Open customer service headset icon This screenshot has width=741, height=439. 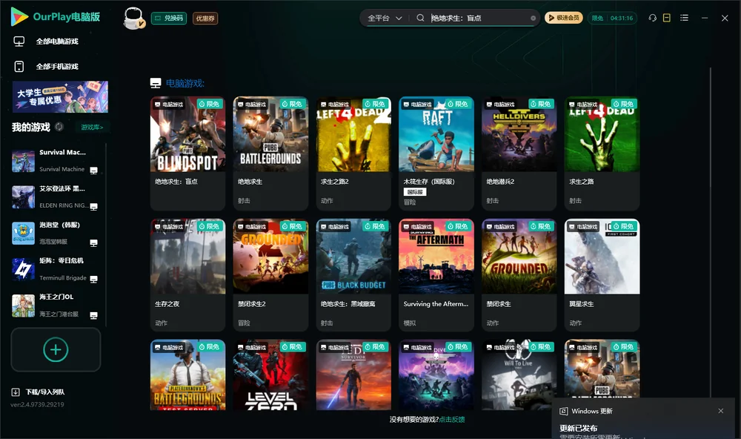pyautogui.click(x=653, y=18)
